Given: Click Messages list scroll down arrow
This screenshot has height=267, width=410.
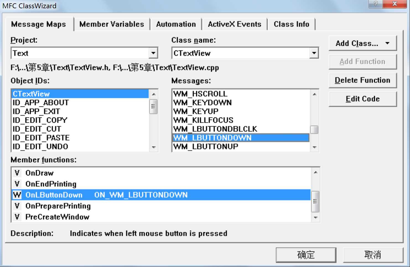Looking at the screenshot, I should point(314,147).
